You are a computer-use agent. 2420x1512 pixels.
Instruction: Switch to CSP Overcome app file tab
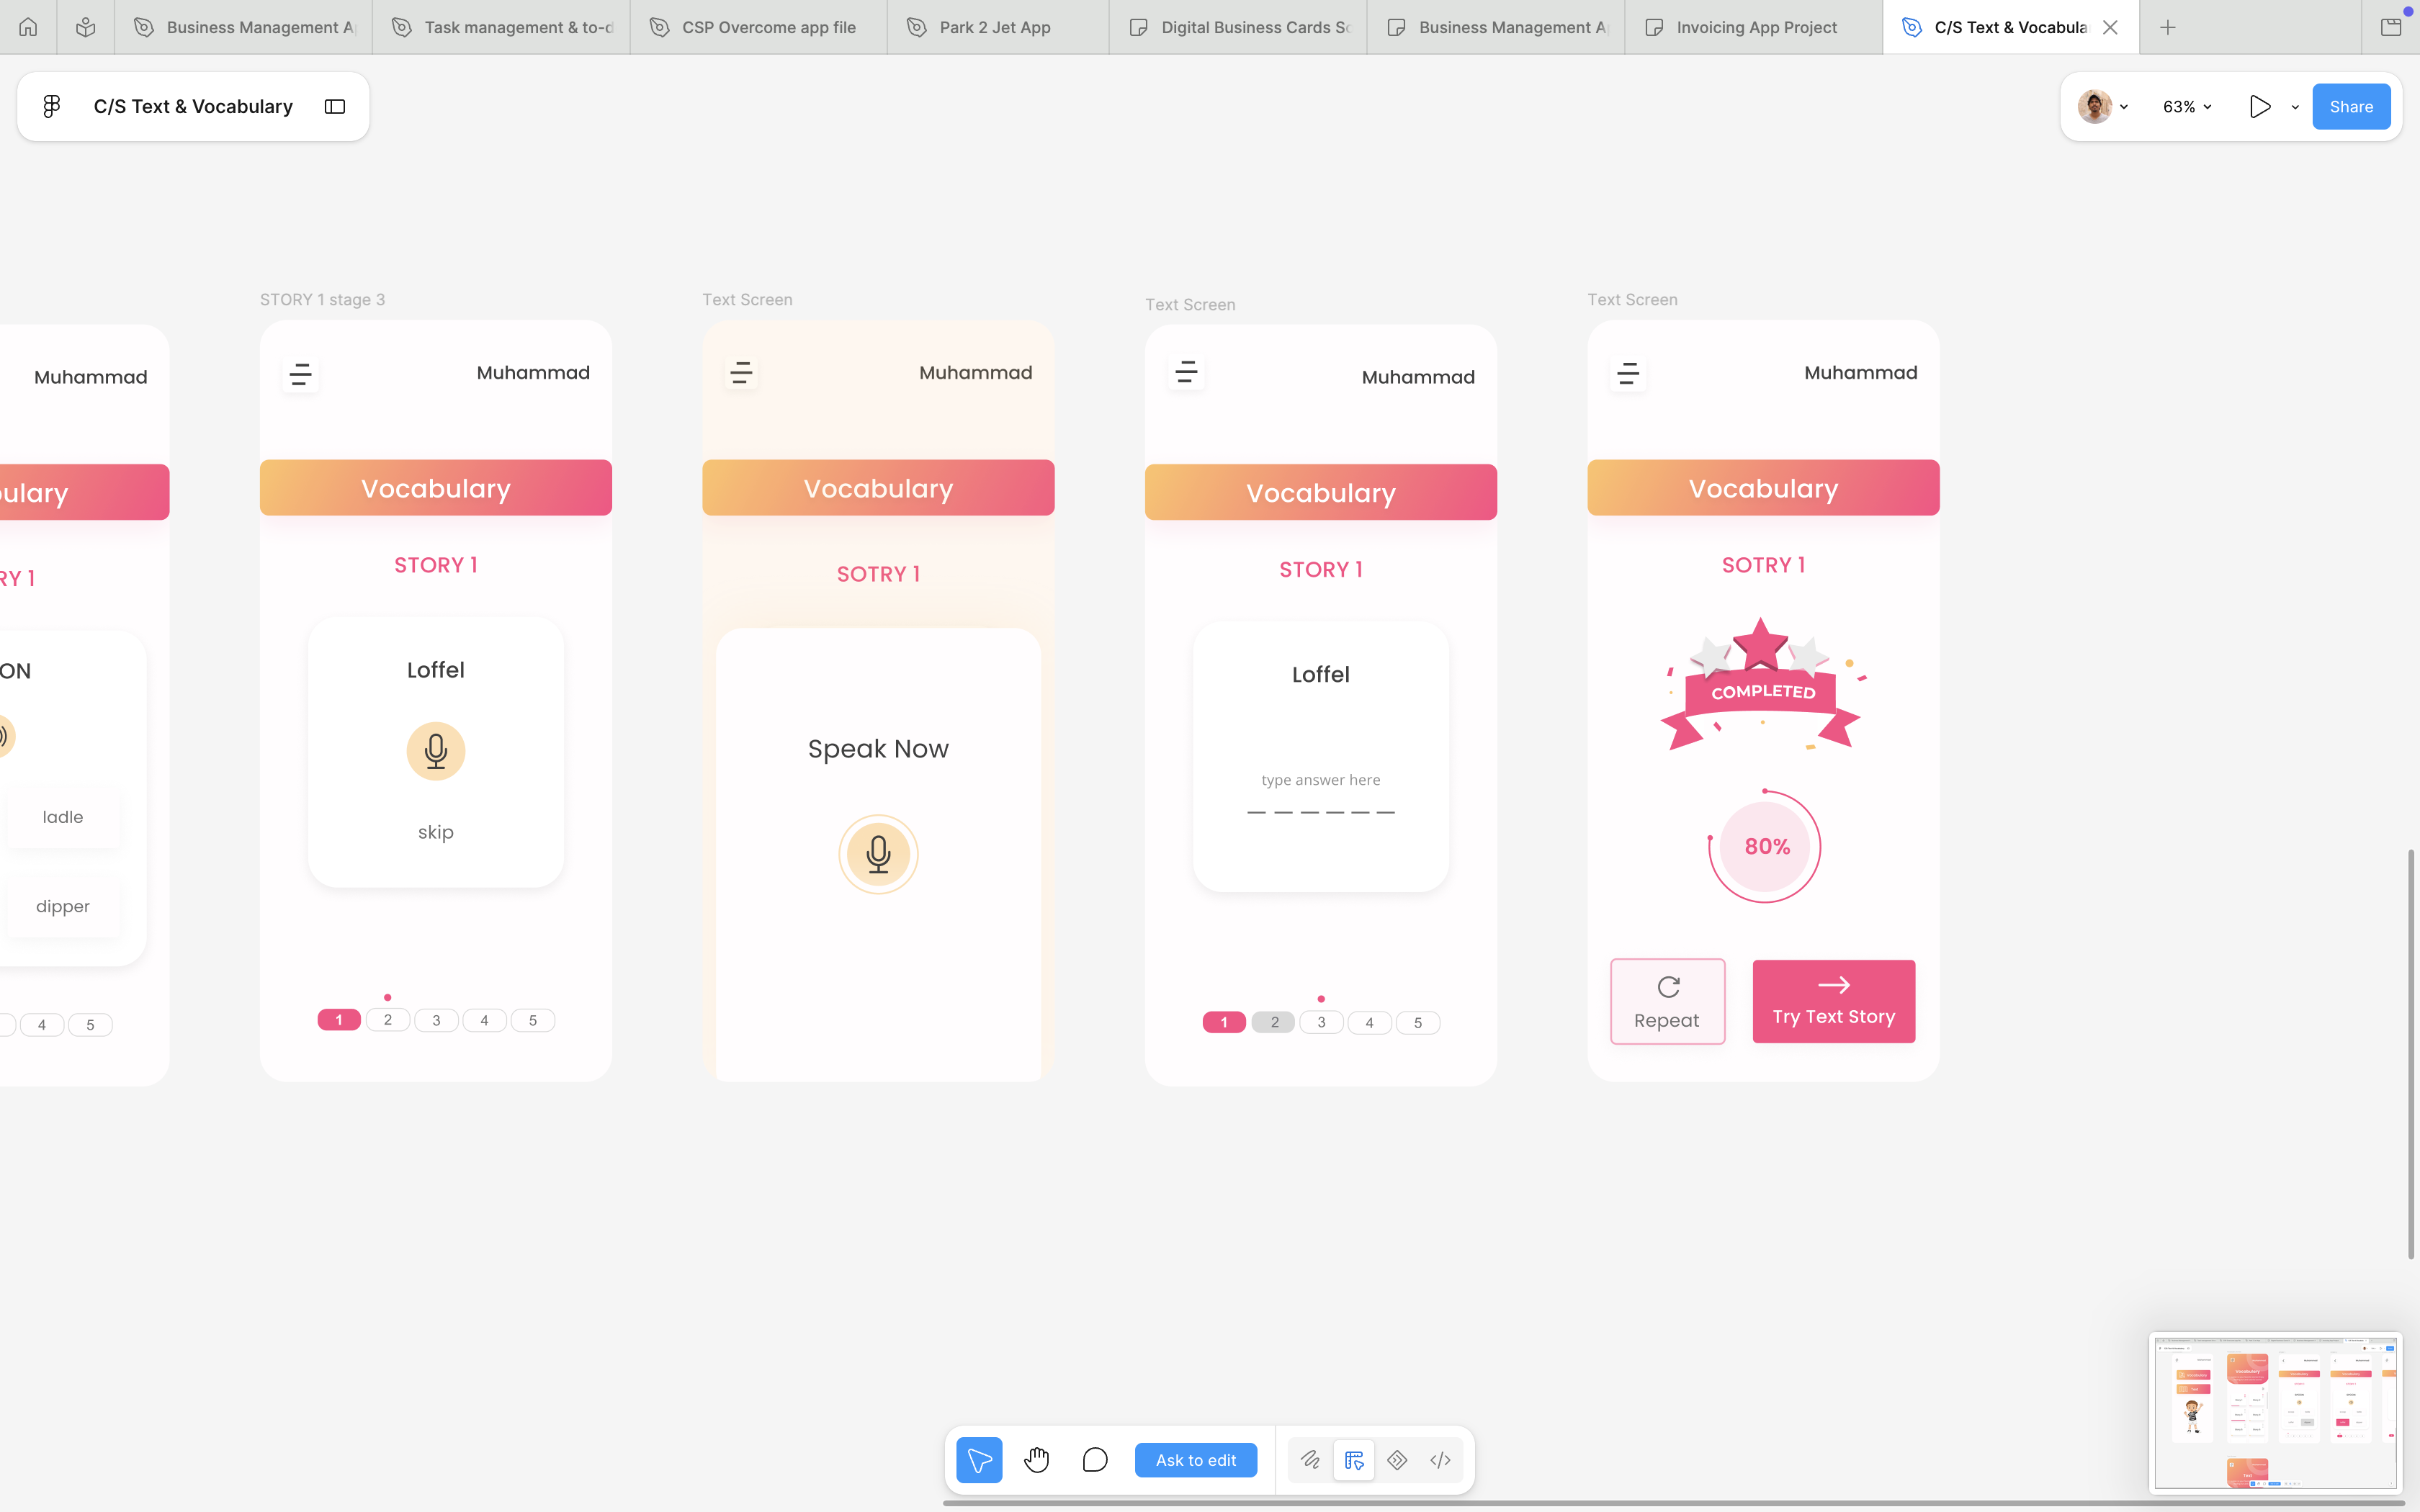(759, 27)
